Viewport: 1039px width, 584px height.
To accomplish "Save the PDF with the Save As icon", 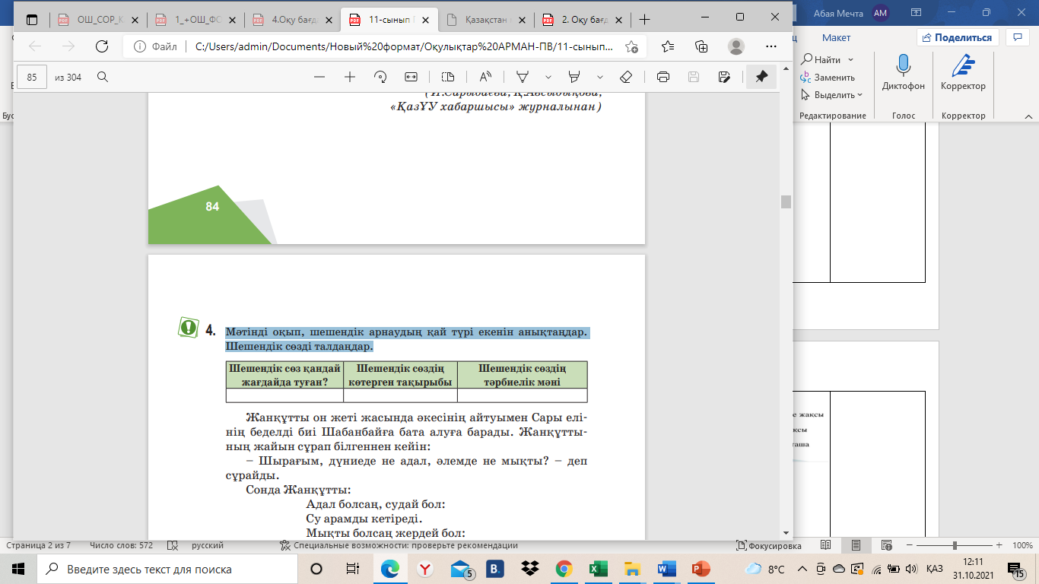I will click(x=724, y=77).
